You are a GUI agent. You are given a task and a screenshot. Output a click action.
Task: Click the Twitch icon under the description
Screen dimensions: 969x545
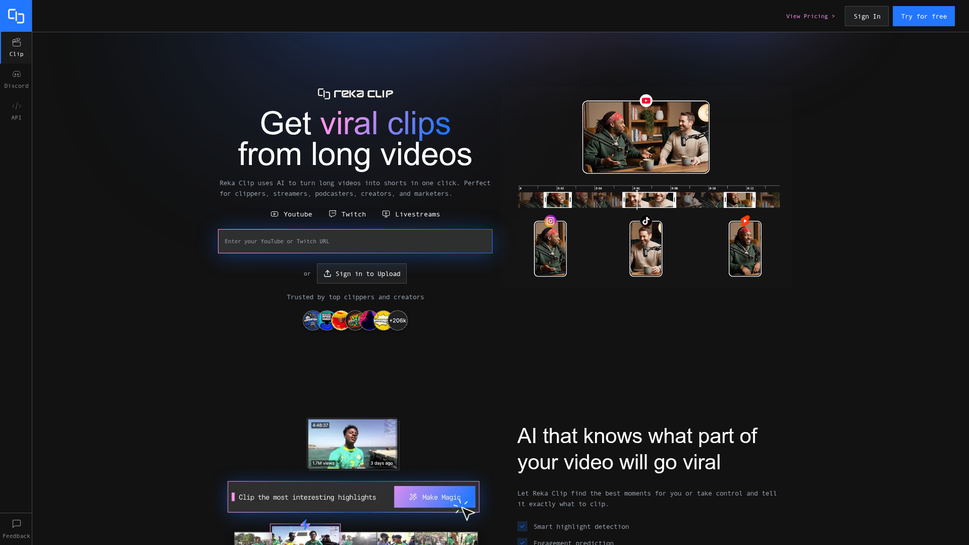coord(333,214)
